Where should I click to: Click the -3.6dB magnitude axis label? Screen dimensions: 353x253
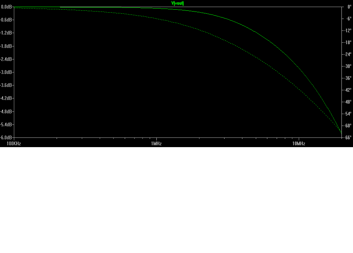pyautogui.click(x=6, y=85)
